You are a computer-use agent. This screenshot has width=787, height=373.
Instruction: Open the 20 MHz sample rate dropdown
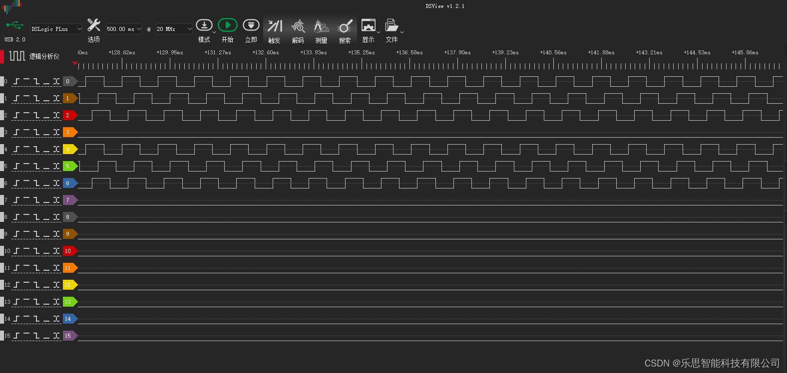pos(174,29)
